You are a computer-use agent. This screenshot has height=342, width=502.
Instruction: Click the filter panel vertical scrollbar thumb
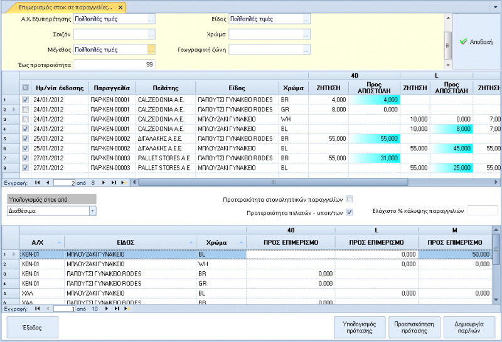pyautogui.click(x=448, y=45)
